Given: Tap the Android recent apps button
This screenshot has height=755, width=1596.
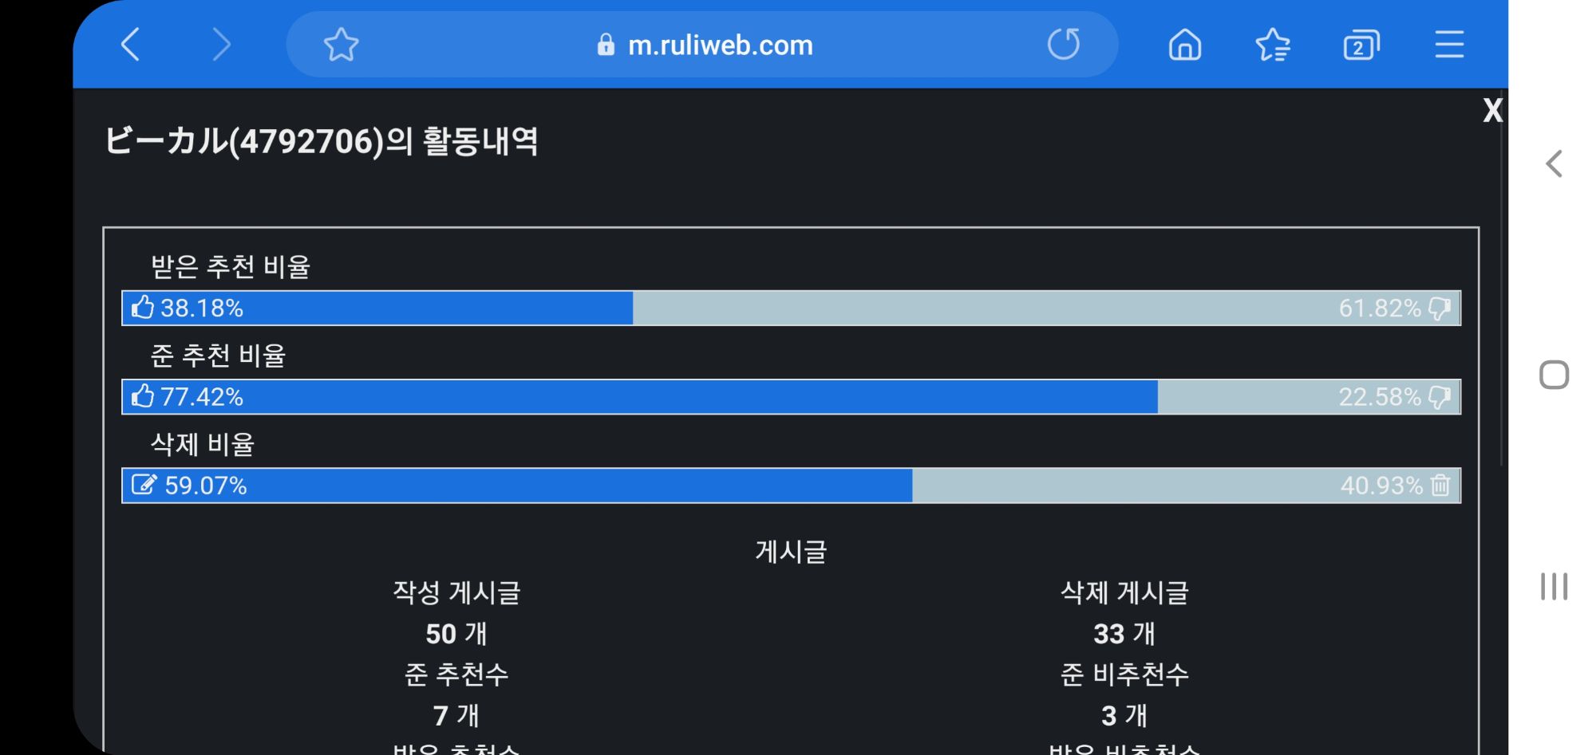Looking at the screenshot, I should coord(1554,586).
